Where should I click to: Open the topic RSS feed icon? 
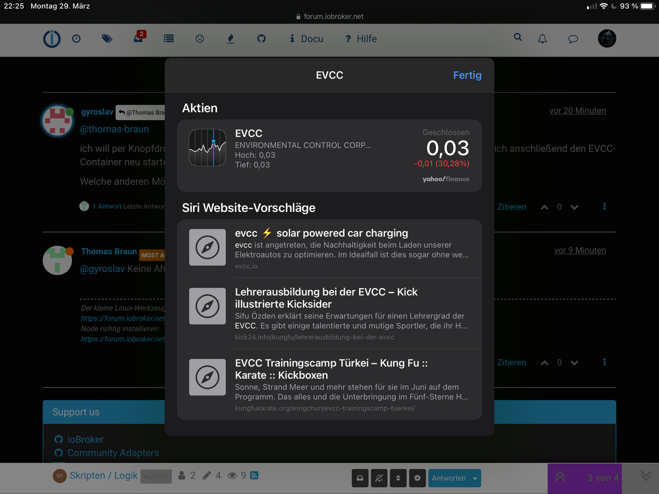click(x=254, y=476)
